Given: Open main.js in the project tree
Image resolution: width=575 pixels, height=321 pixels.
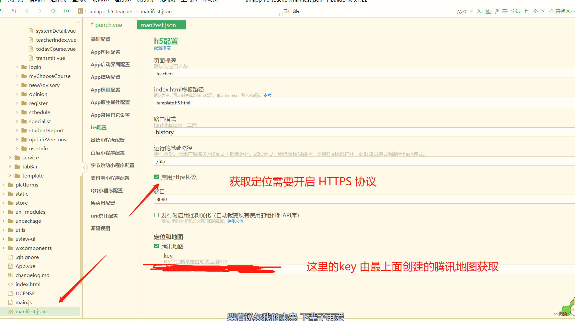Looking at the screenshot, I should click(x=24, y=302).
